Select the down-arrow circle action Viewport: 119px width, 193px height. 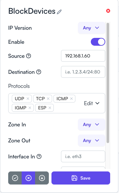42,178
